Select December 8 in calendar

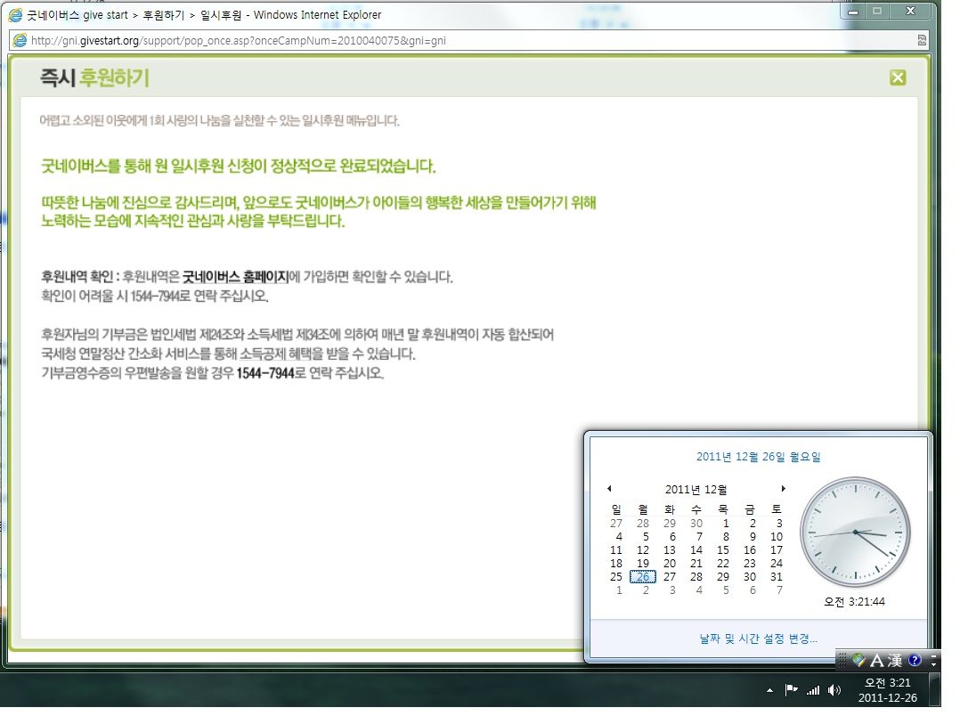726,537
